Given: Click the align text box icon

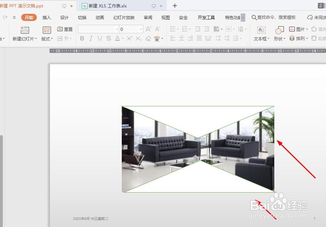Looking at the screenshot, I should pos(229,29).
